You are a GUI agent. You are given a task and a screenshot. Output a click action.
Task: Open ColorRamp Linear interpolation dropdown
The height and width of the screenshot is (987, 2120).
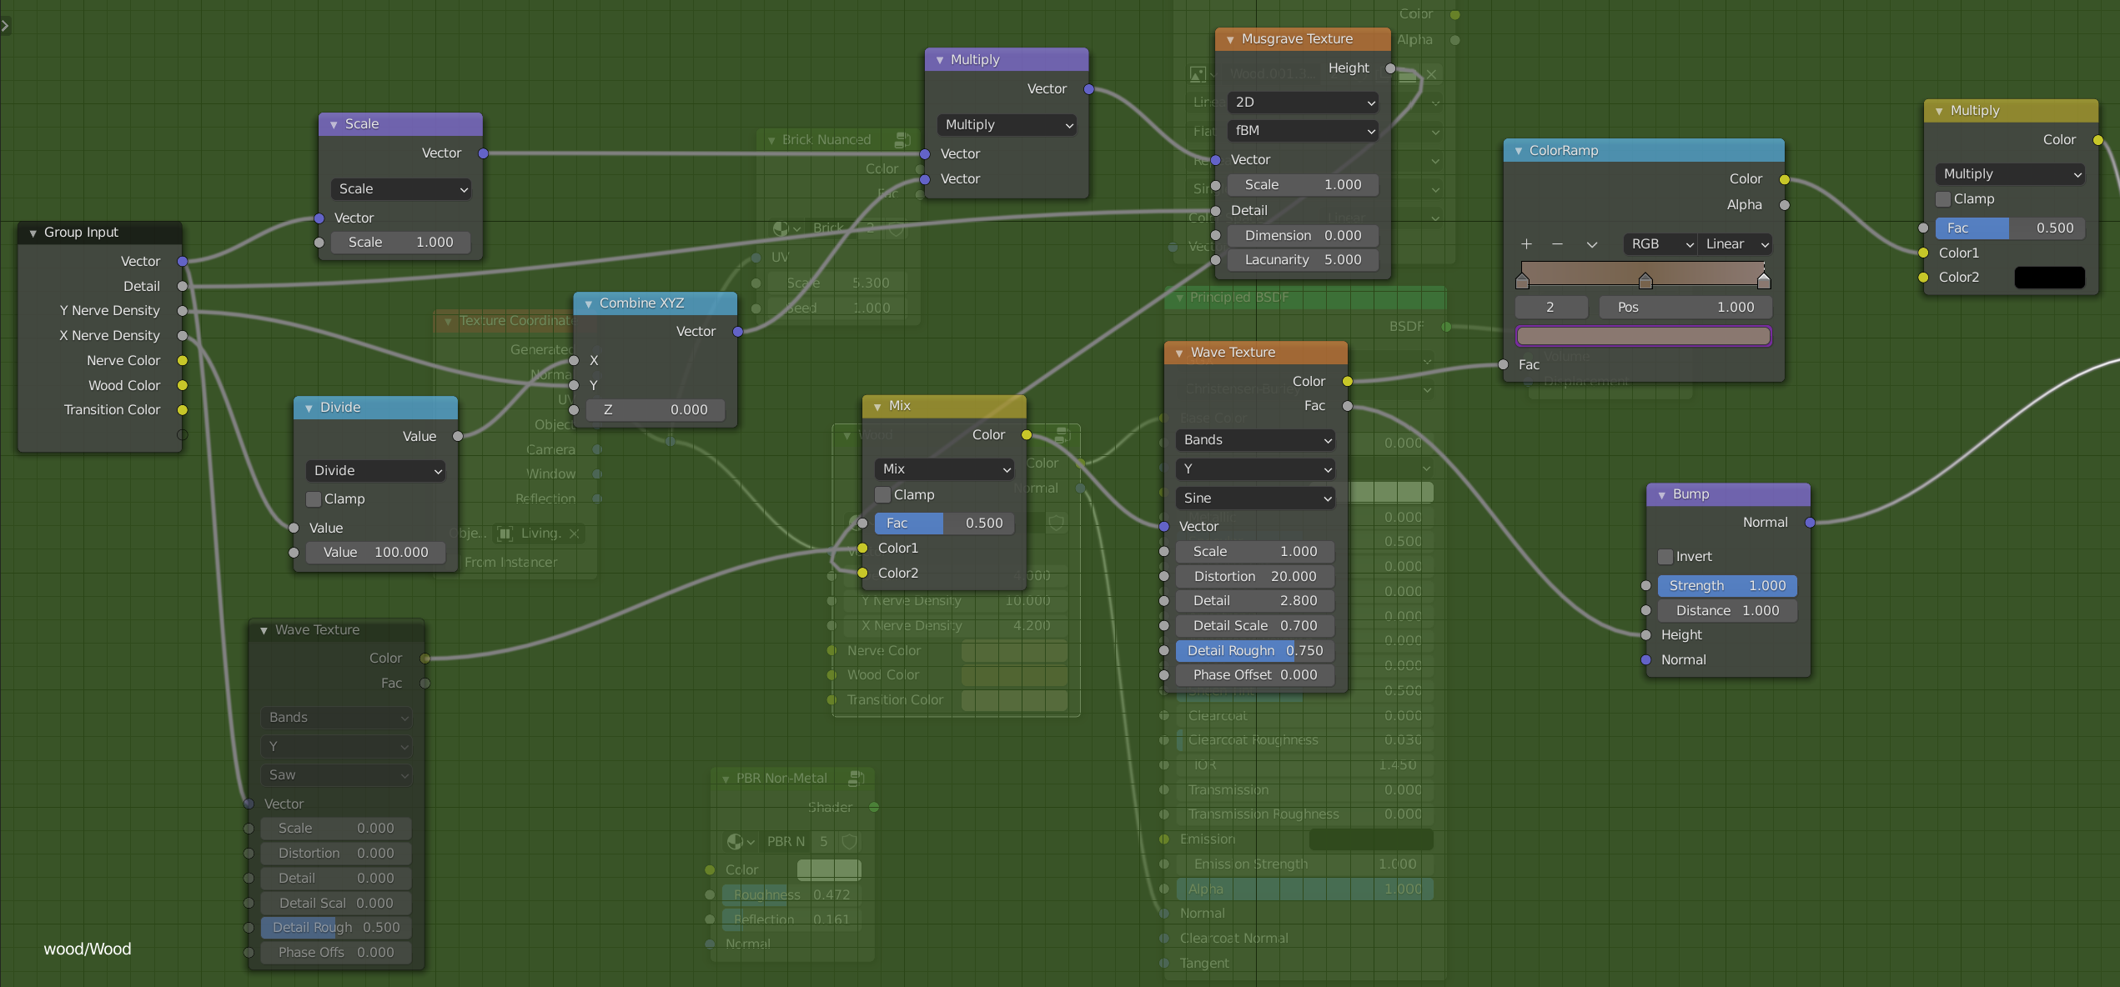click(1736, 244)
